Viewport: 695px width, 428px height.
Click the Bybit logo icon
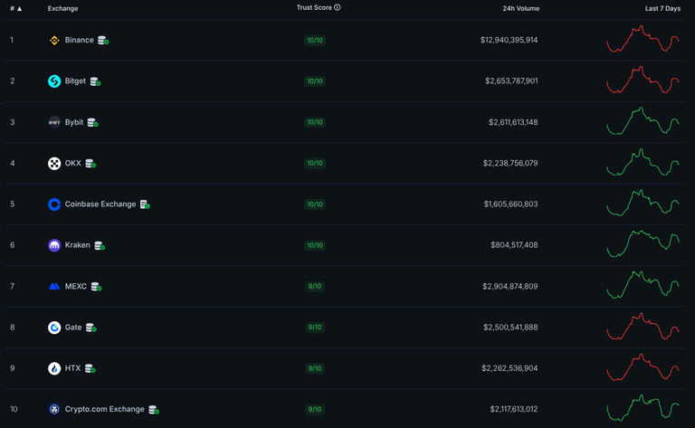[54, 122]
